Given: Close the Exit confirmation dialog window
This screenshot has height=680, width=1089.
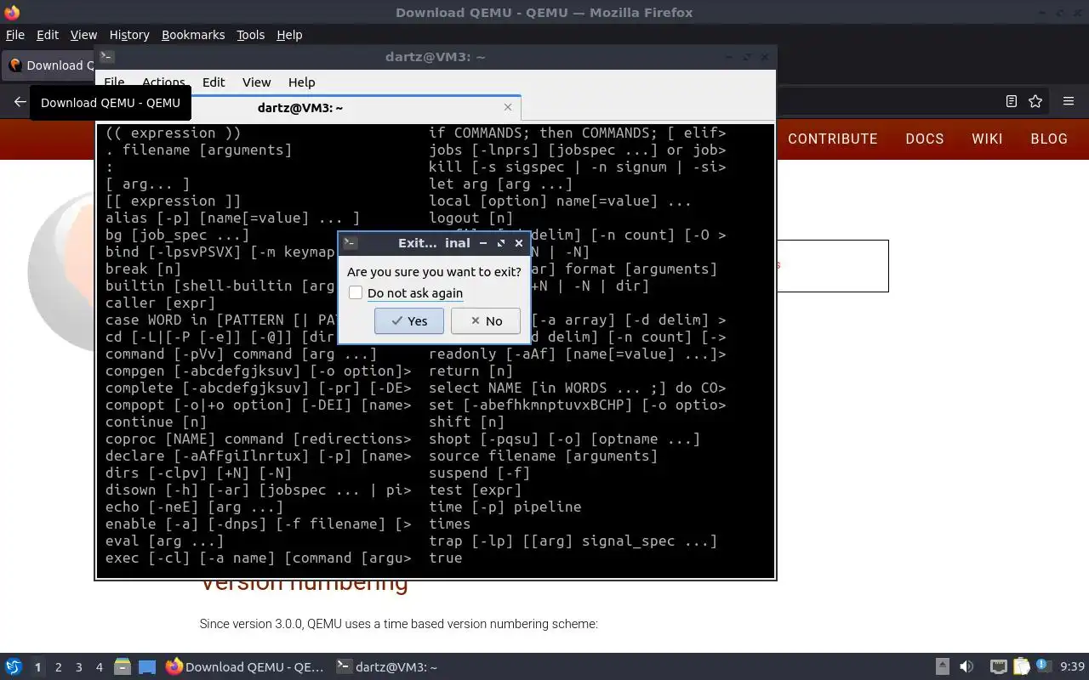Looking at the screenshot, I should click(x=519, y=243).
